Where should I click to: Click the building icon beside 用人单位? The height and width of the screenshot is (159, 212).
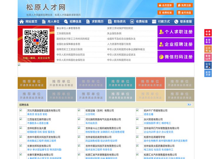44,21
